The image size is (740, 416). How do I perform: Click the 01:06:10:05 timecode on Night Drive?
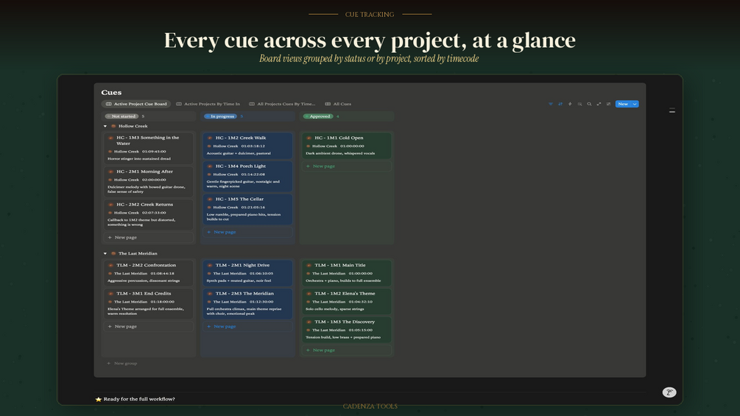(261, 274)
